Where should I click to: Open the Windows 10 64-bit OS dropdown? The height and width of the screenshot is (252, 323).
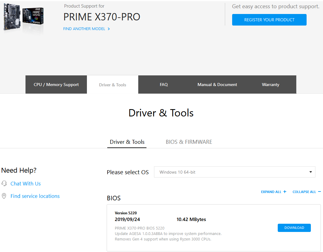[235, 172]
